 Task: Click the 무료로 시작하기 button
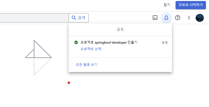[190, 5]
